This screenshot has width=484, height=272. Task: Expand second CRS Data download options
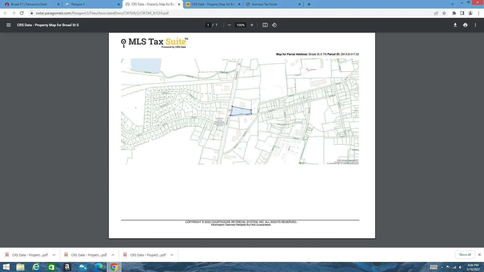tap(113, 255)
